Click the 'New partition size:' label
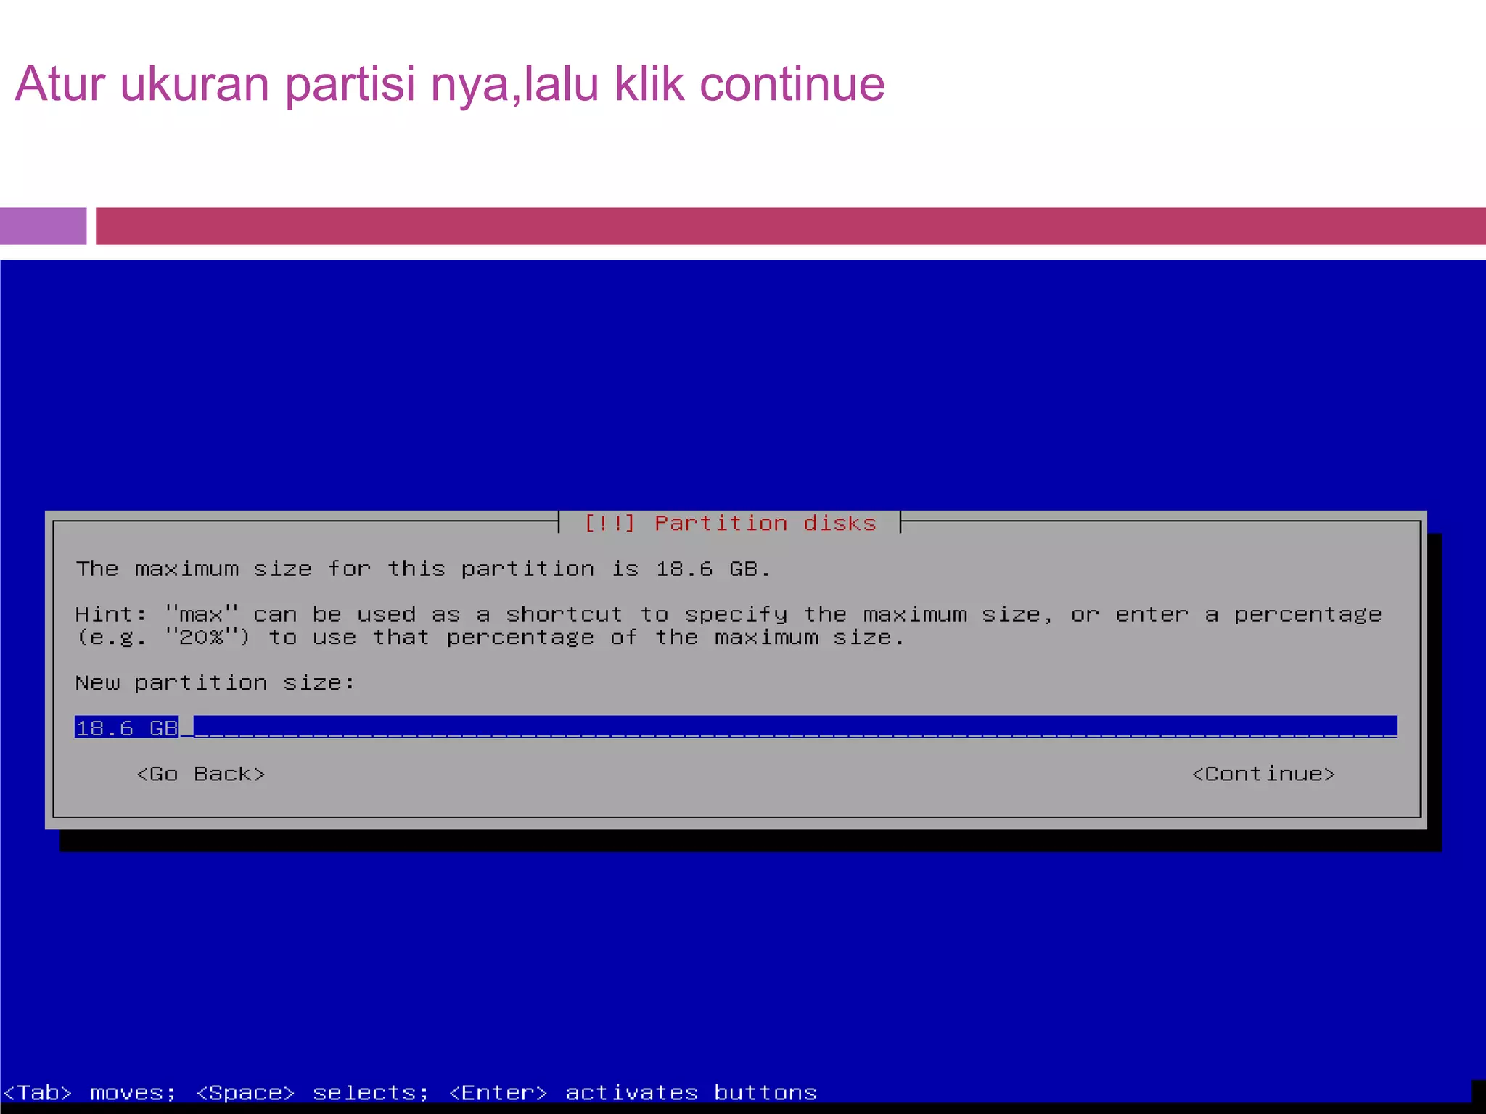This screenshot has height=1114, width=1486. tap(215, 682)
